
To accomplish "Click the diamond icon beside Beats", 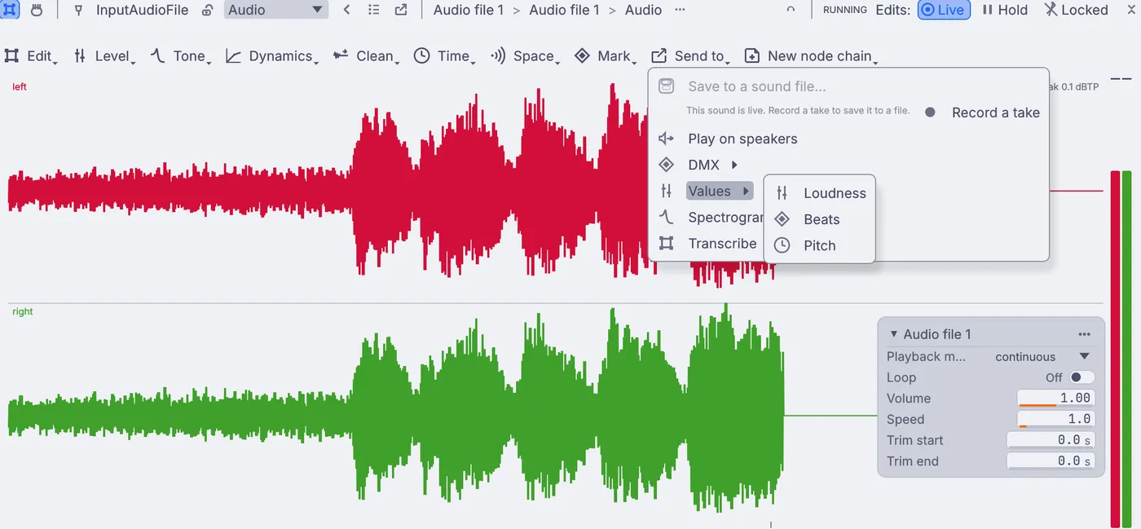I will [x=782, y=219].
